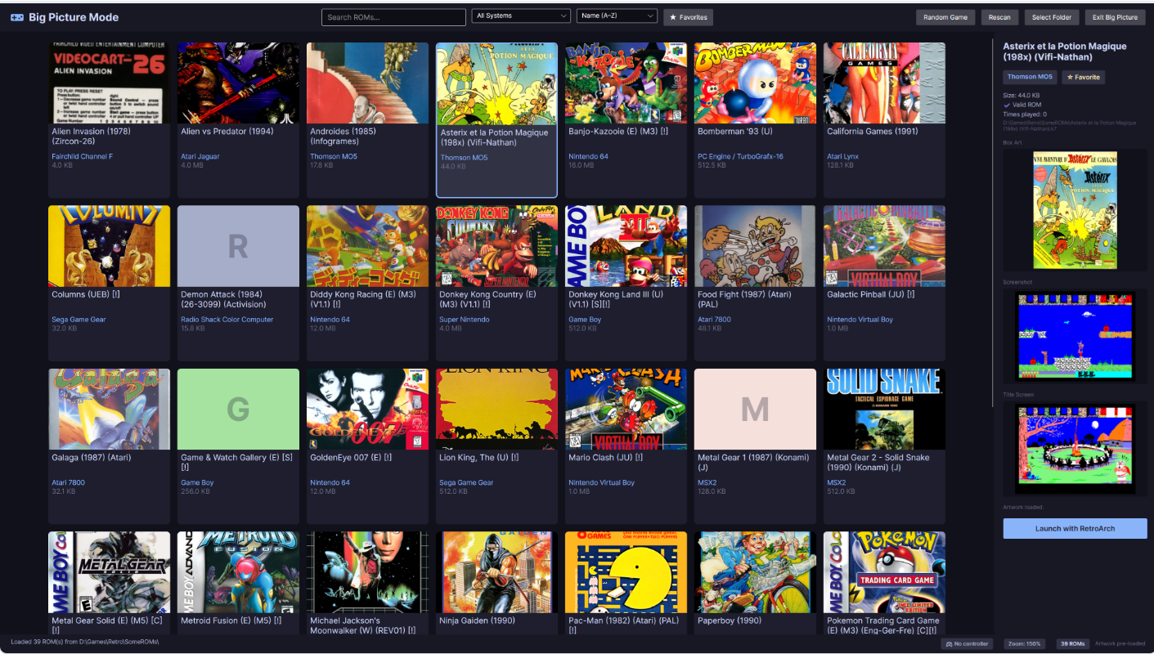This screenshot has width=1154, height=654.
Task: Click the Zoom: 150% status indicator
Action: click(x=1025, y=643)
